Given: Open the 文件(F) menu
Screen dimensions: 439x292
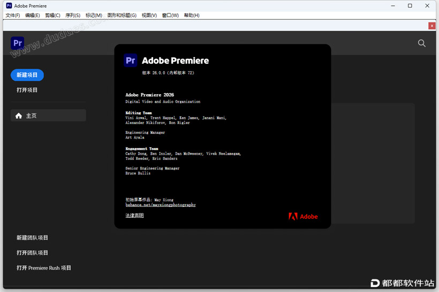Looking at the screenshot, I should click(13, 16).
